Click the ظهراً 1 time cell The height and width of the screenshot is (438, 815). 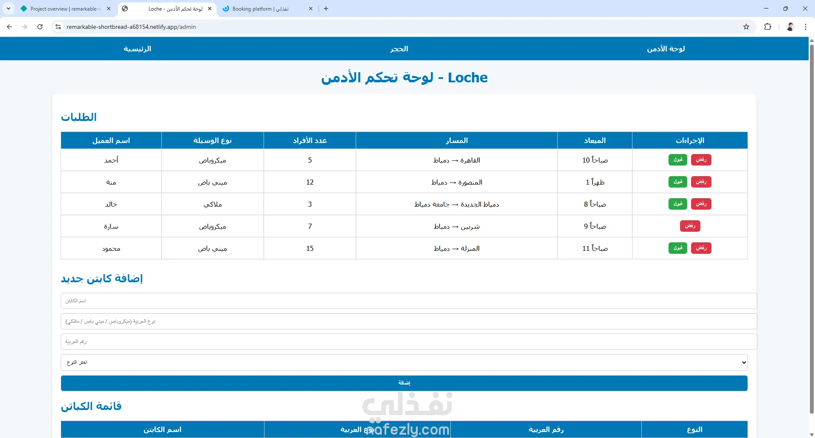point(595,182)
